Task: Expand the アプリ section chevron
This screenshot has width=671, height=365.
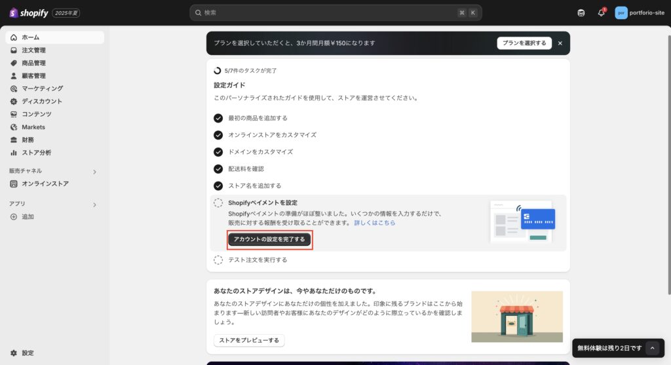Action: coord(94,204)
